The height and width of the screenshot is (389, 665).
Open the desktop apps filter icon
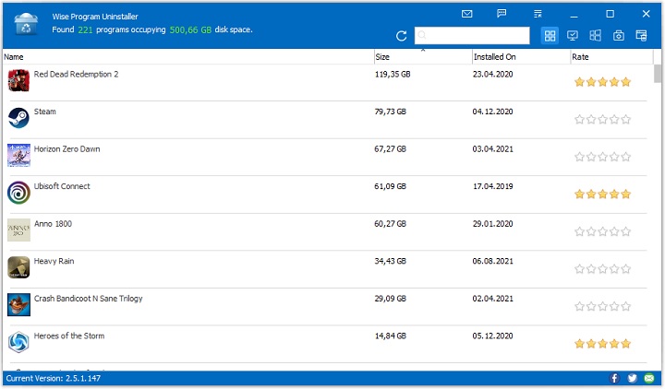pyautogui.click(x=573, y=36)
